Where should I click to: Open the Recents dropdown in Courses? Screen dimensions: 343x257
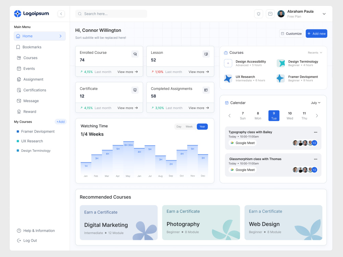[315, 53]
